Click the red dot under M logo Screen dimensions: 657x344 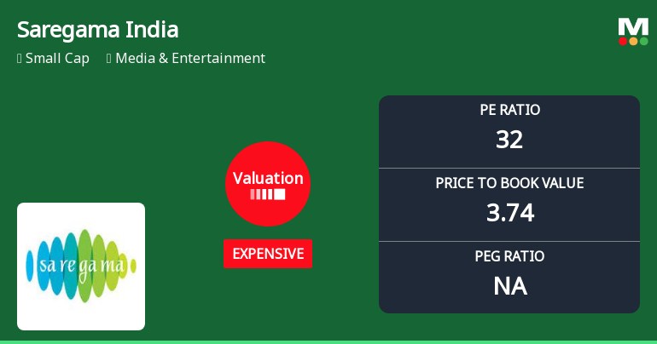click(623, 41)
